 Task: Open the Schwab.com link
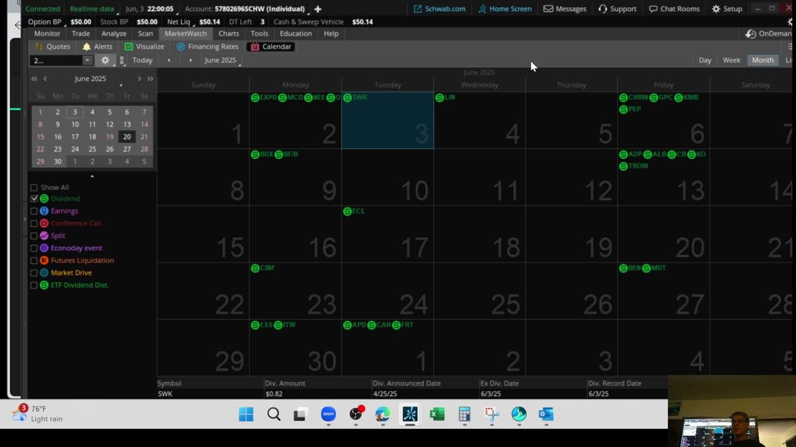tap(439, 9)
